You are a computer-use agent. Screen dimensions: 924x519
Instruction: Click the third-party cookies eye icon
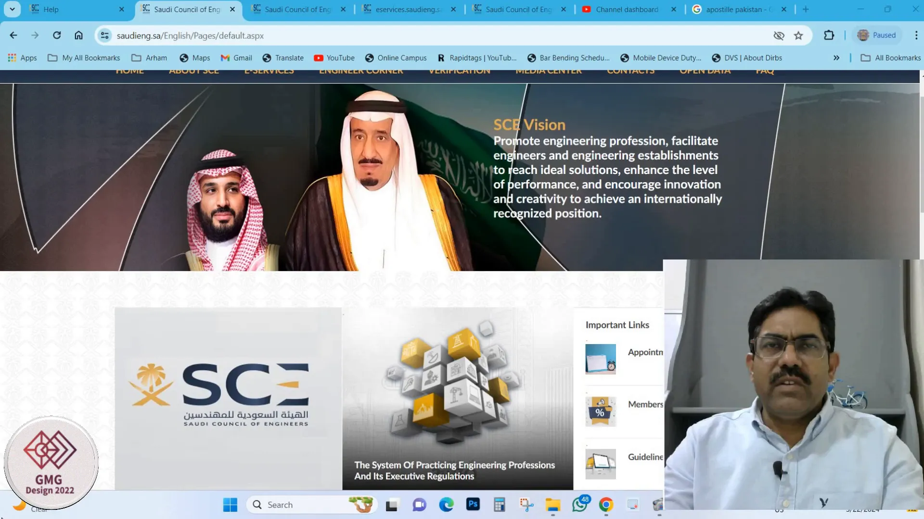pyautogui.click(x=779, y=36)
